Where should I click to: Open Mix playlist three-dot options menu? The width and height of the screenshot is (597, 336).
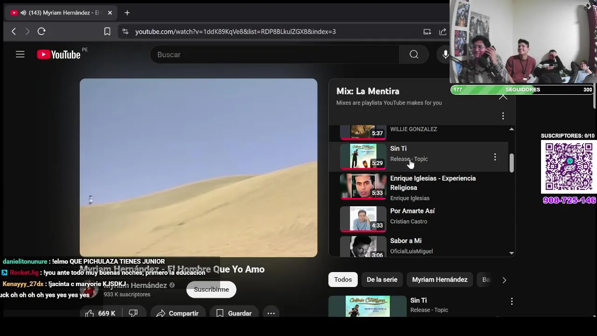point(503,116)
